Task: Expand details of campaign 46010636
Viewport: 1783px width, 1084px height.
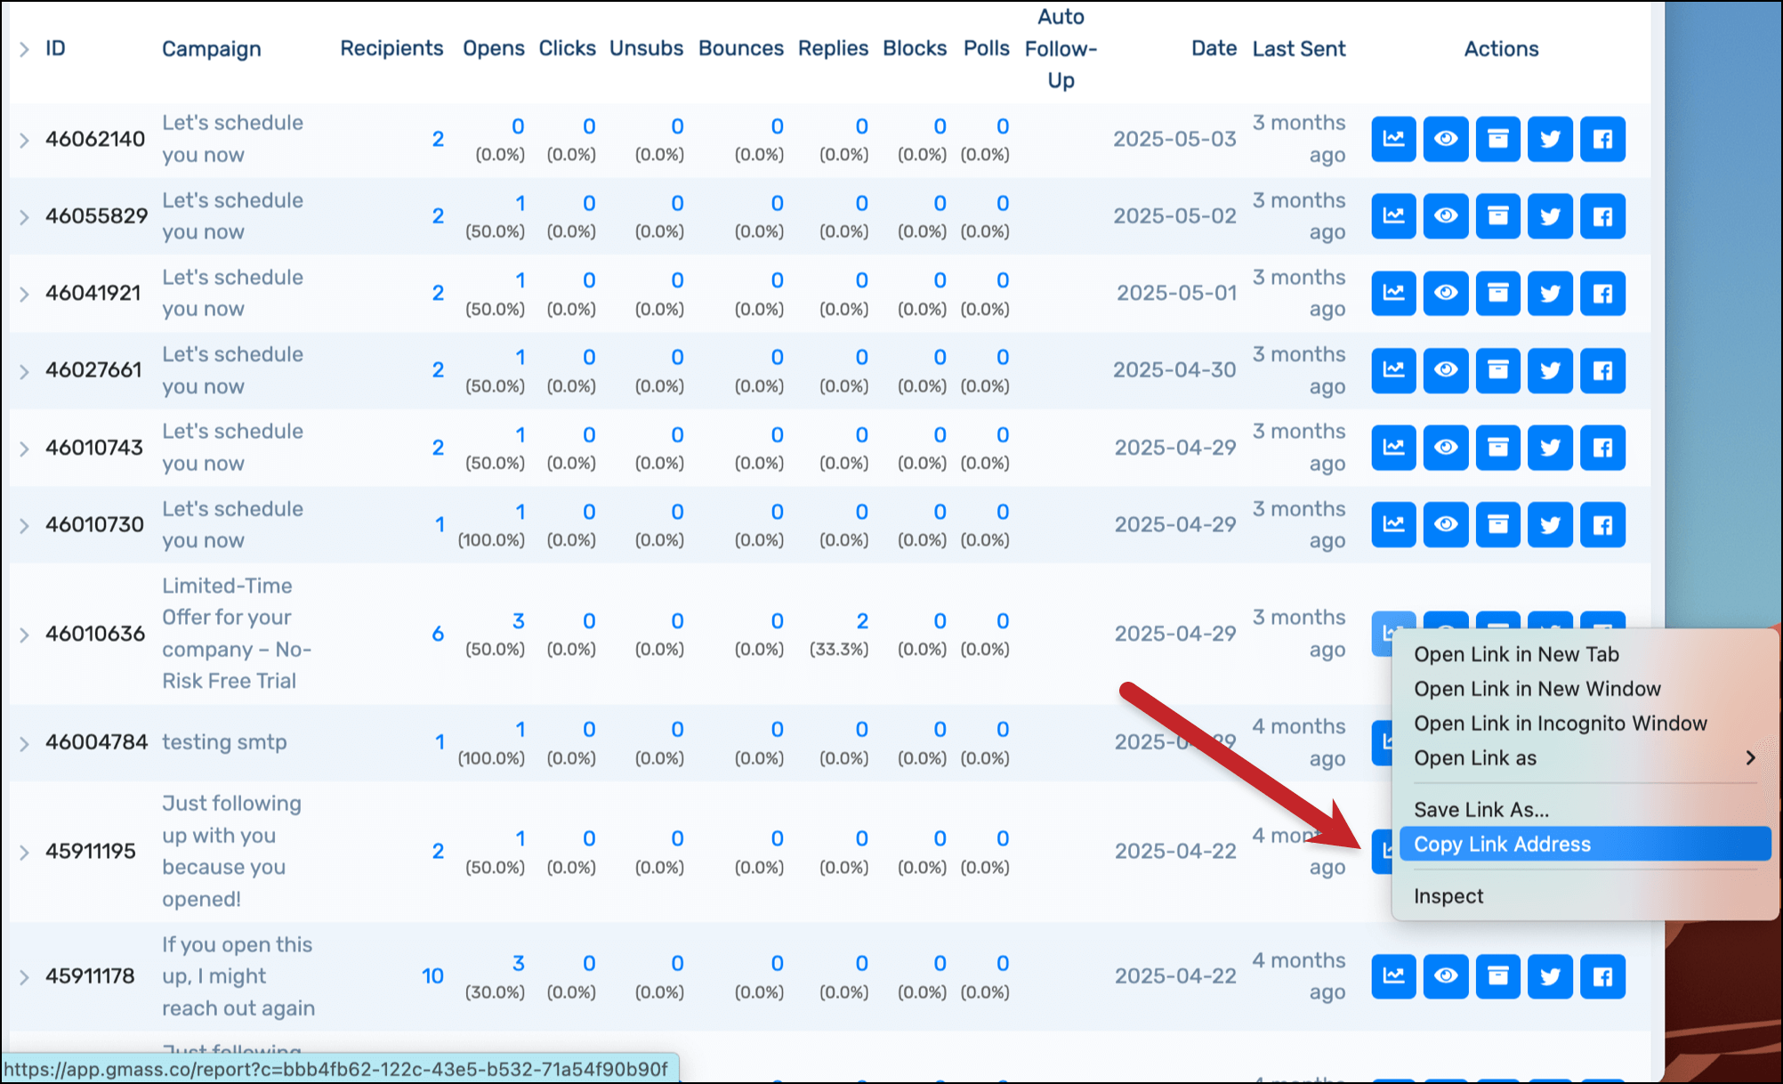Action: (x=24, y=635)
